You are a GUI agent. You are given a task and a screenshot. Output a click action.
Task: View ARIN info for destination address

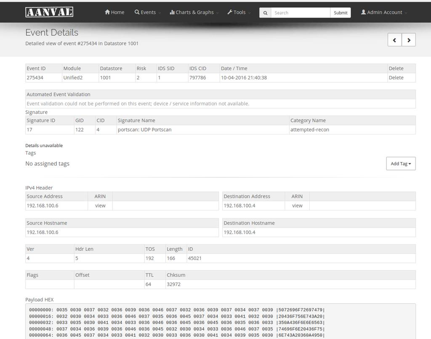coord(297,205)
